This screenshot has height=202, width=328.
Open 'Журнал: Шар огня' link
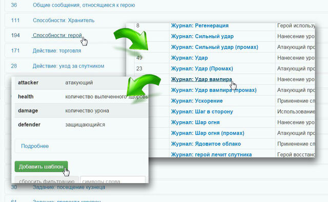(195, 123)
